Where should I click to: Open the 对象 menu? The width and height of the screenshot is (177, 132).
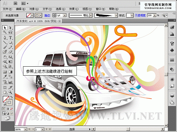point(34,9)
